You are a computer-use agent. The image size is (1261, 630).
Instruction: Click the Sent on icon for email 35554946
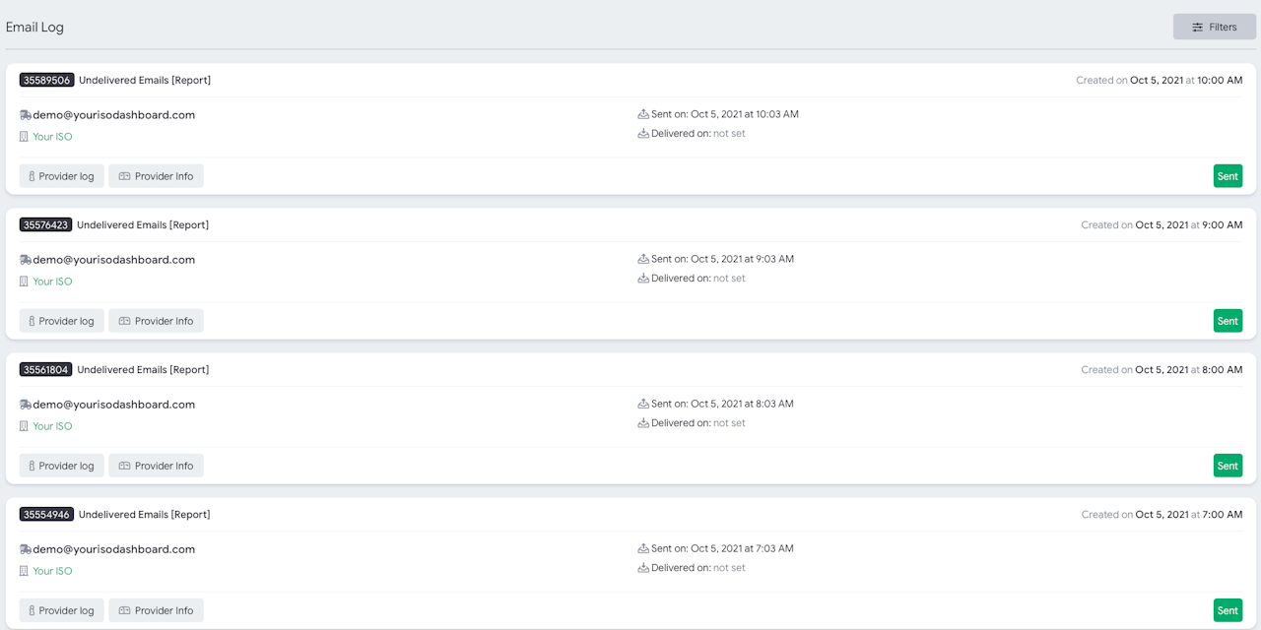click(643, 548)
